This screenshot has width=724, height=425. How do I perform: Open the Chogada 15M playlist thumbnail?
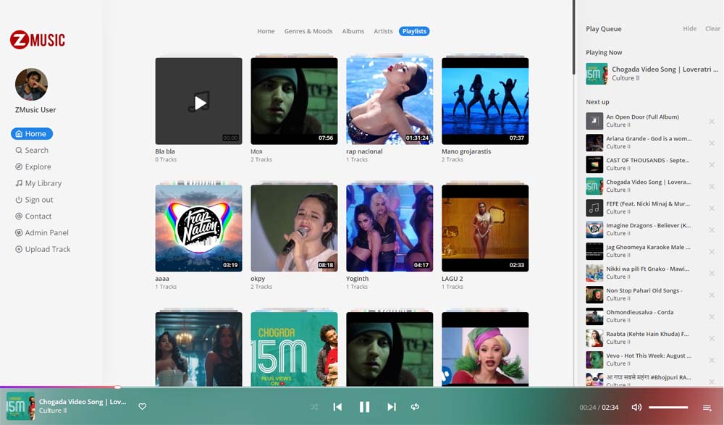coord(294,349)
